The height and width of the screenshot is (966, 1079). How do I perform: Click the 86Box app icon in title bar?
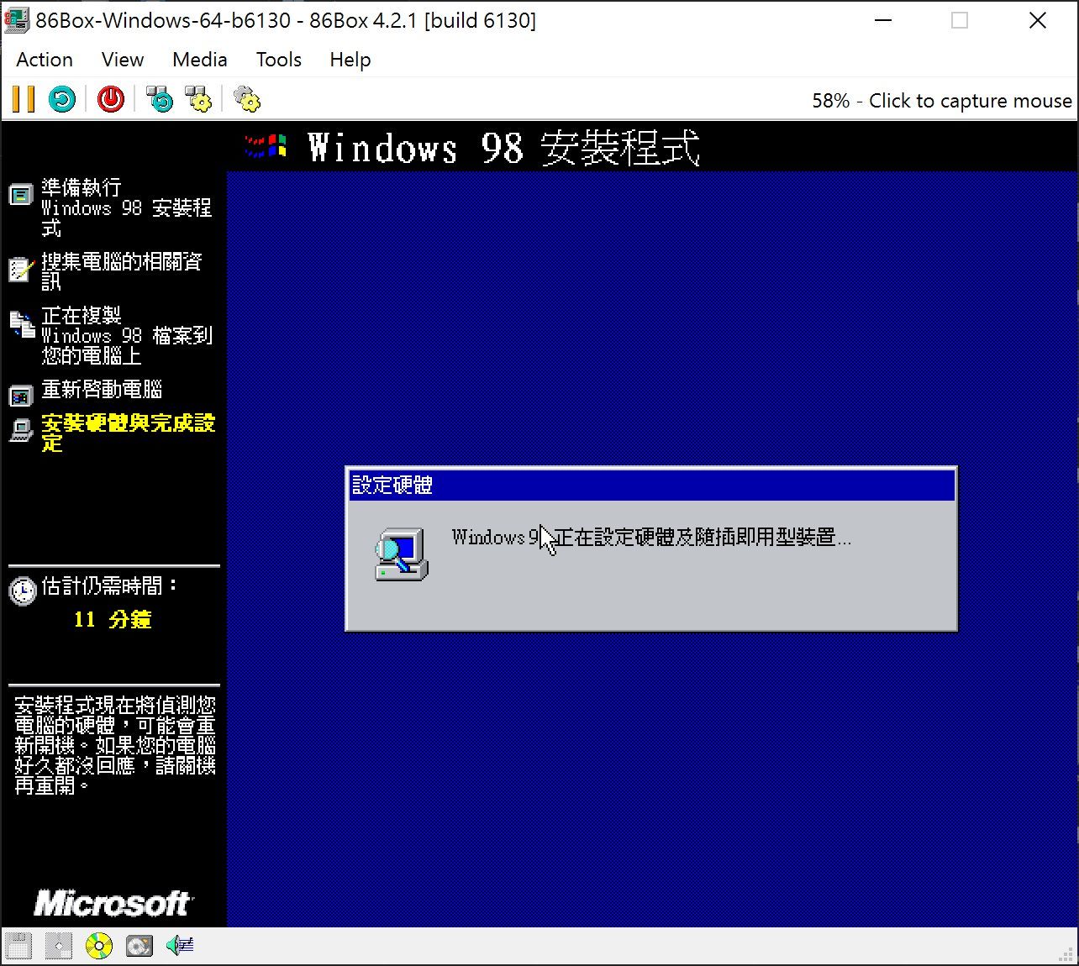point(17,20)
